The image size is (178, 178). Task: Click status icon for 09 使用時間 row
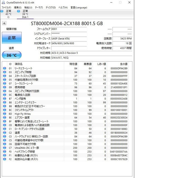(4, 87)
